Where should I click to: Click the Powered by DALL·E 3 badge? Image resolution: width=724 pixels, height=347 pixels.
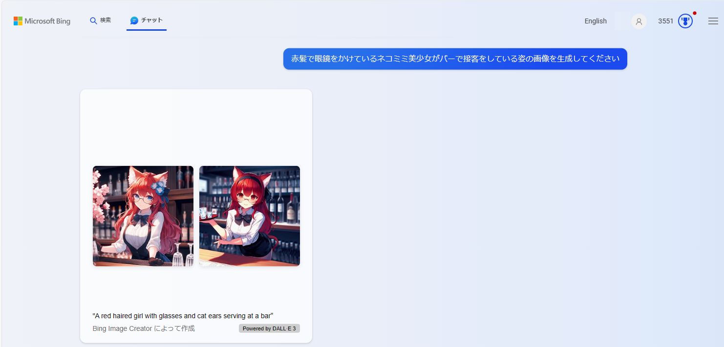[269, 328]
